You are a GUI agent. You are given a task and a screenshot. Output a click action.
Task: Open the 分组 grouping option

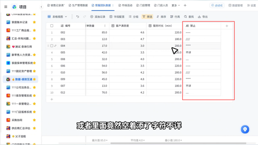(x=133, y=17)
